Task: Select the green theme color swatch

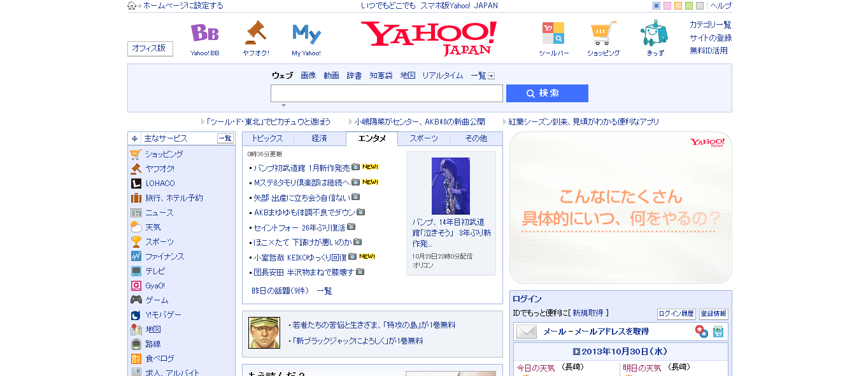Action: pos(689,6)
